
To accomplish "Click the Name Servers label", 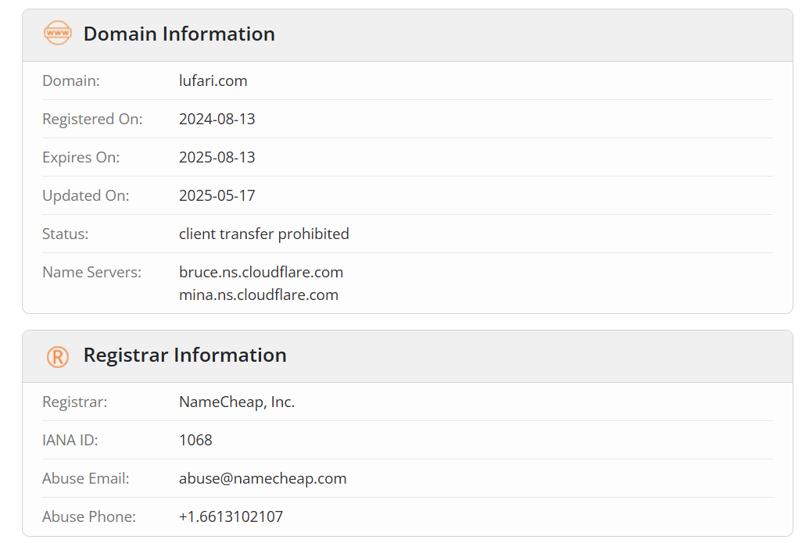I will click(91, 272).
